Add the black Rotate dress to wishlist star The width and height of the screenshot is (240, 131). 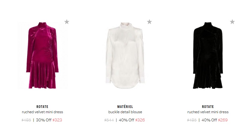(x=232, y=22)
